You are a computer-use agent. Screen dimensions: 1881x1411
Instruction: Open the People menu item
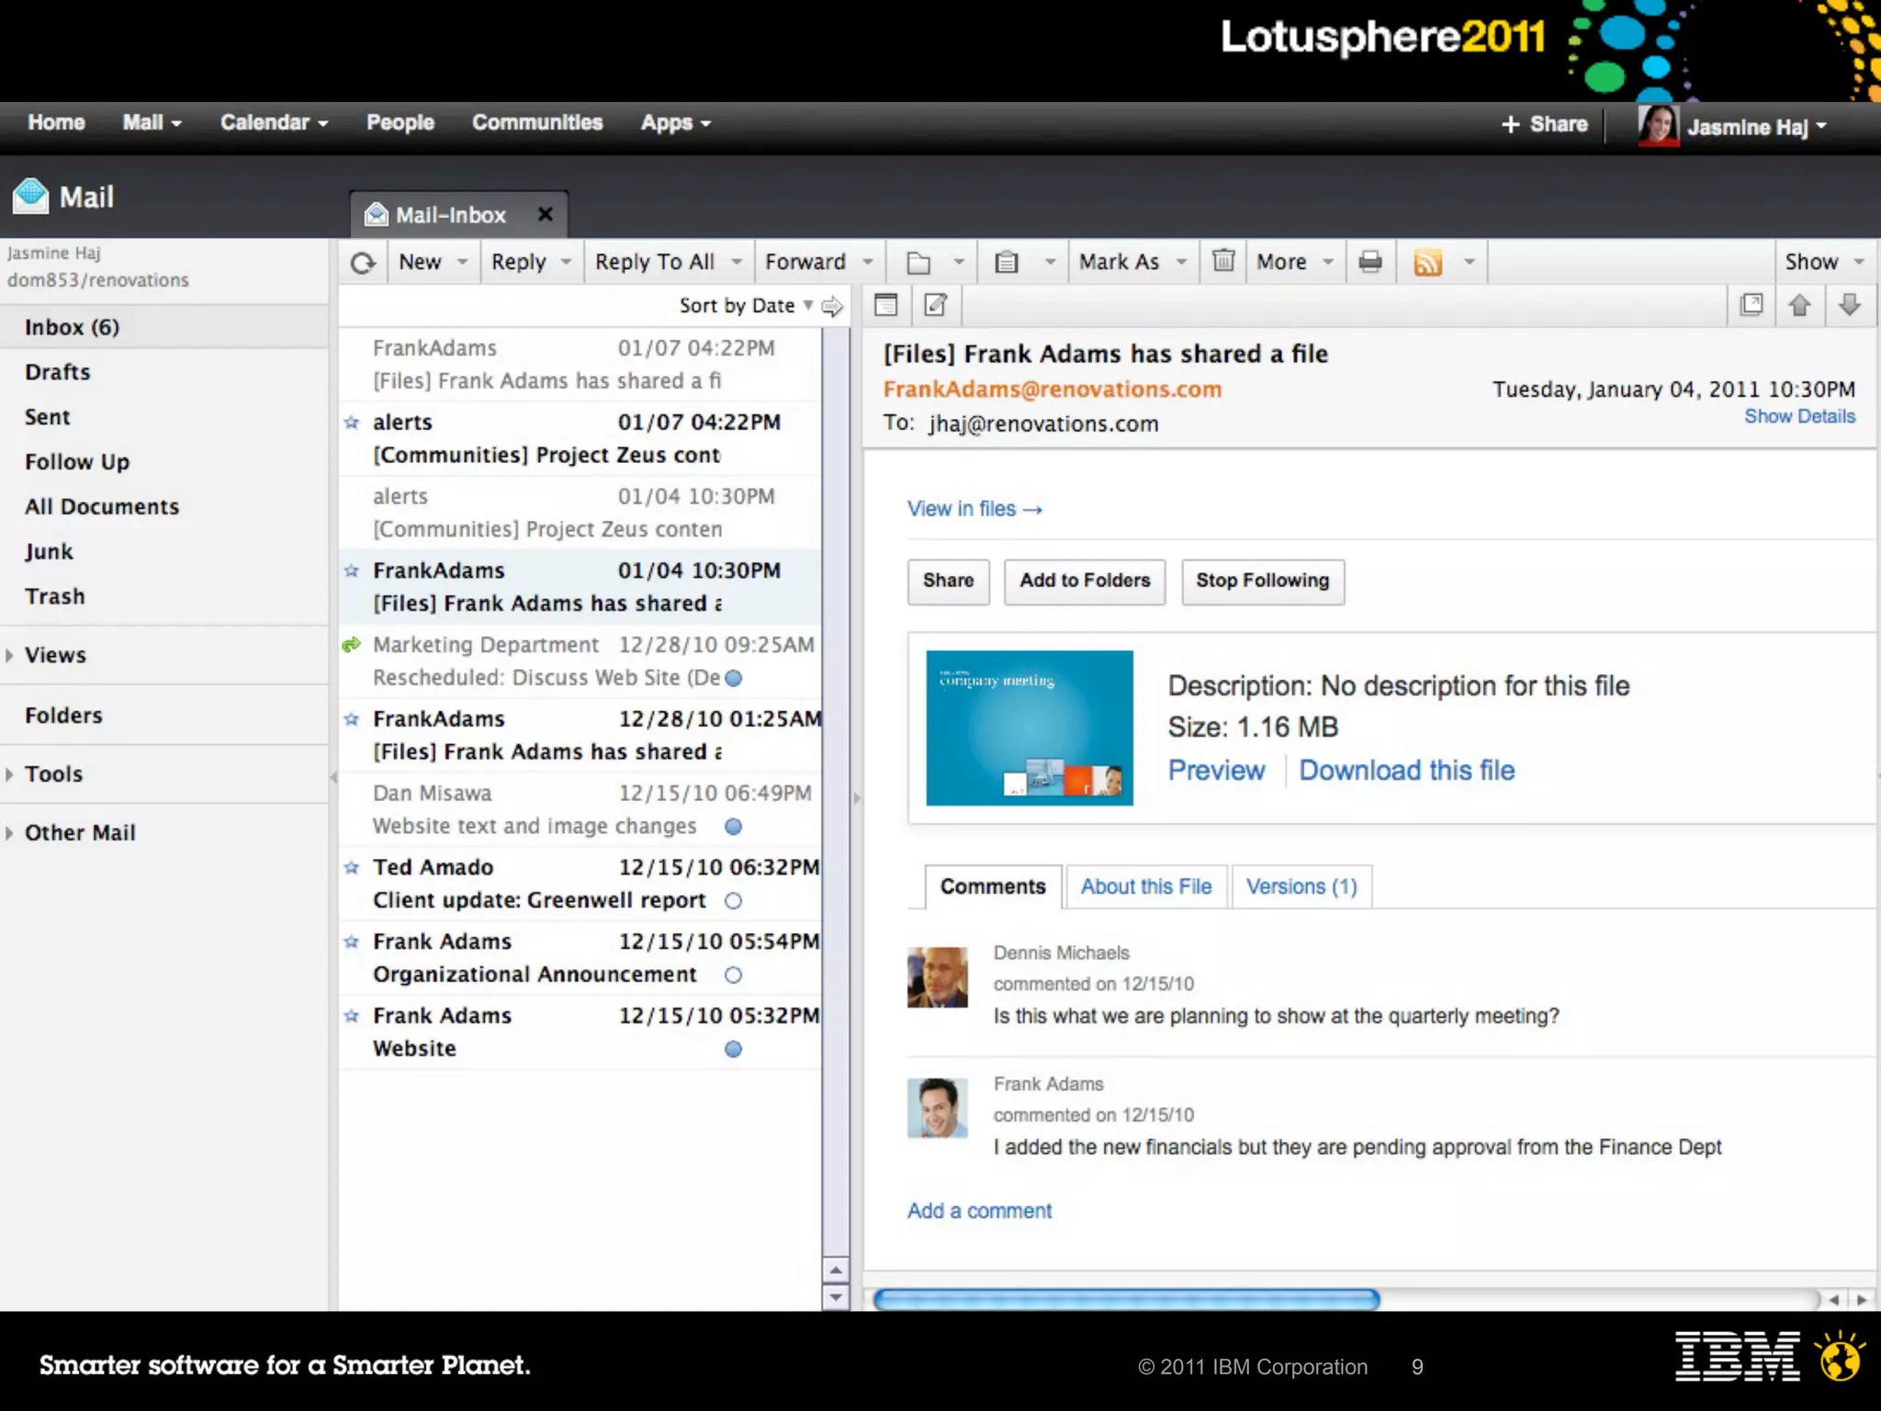click(400, 122)
